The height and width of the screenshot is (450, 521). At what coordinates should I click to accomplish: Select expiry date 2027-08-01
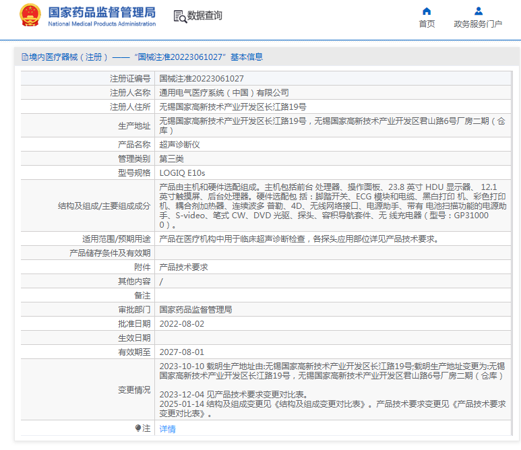coord(182,352)
